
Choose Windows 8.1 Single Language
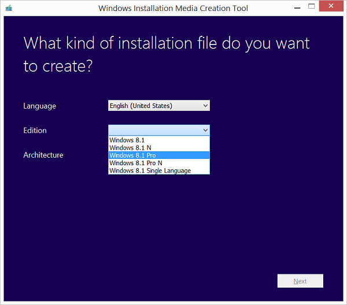click(159, 170)
